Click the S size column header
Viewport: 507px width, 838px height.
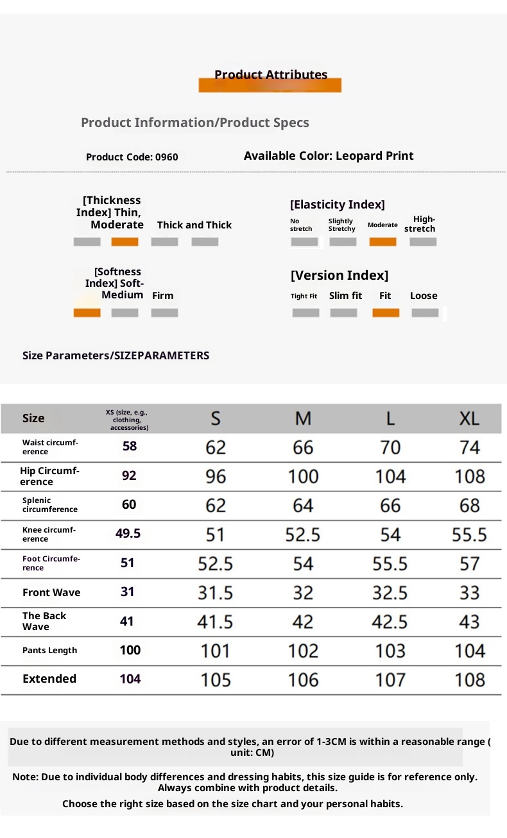click(x=216, y=418)
